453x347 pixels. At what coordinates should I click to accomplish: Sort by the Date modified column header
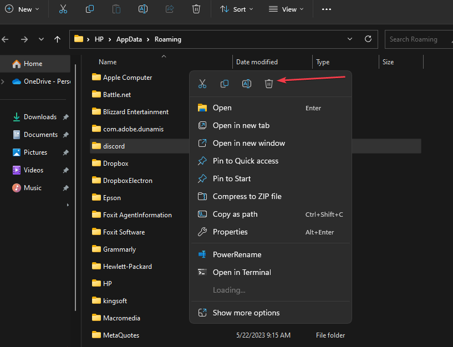(257, 62)
